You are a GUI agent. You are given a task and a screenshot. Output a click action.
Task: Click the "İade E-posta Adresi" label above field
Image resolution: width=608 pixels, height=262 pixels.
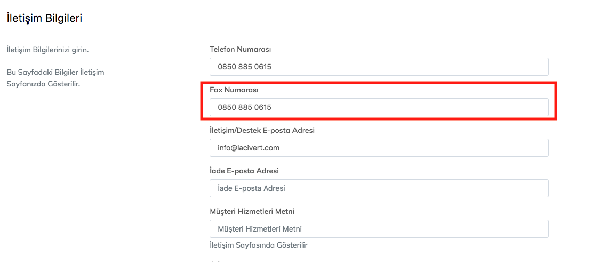(244, 171)
